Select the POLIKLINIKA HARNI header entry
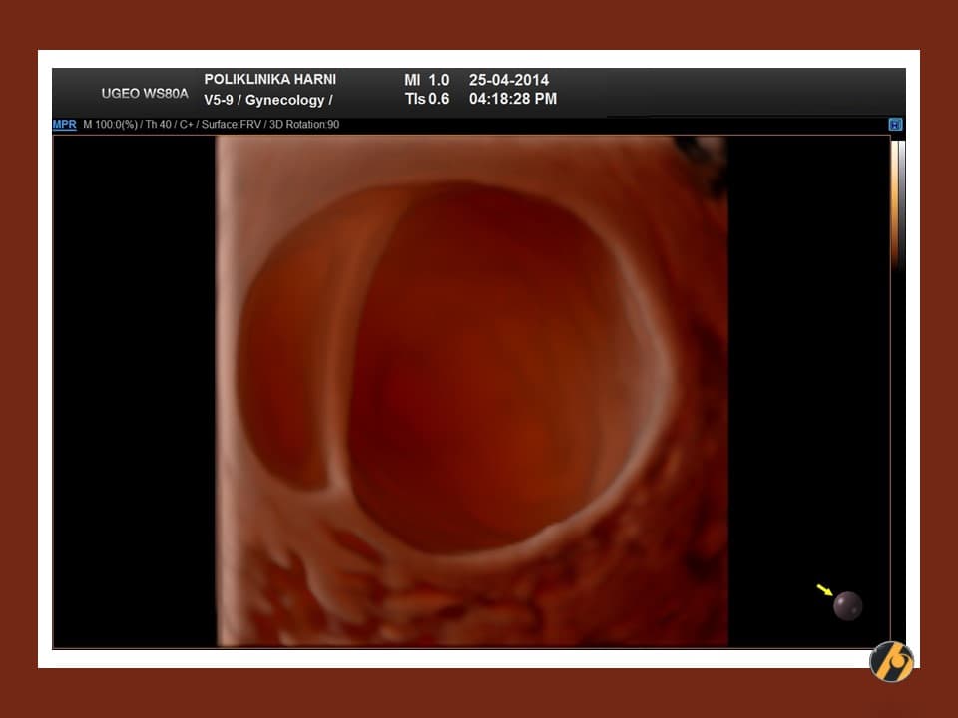 (x=270, y=80)
